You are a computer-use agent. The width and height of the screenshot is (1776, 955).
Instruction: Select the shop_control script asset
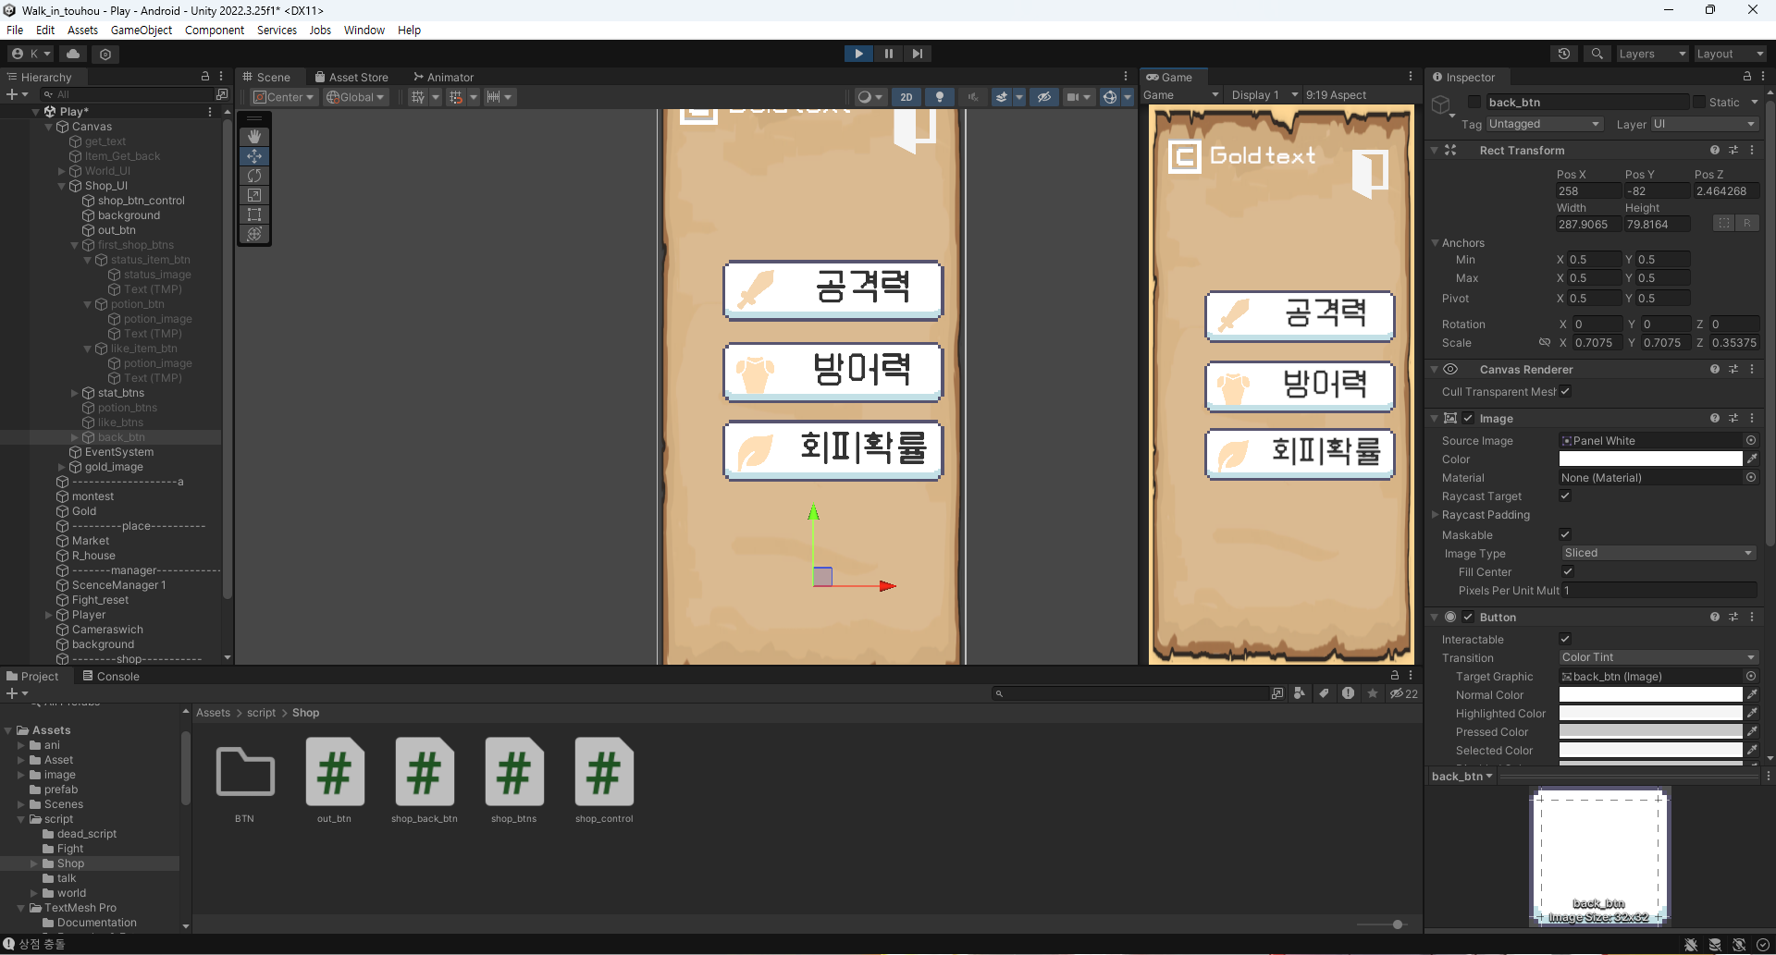604,780
